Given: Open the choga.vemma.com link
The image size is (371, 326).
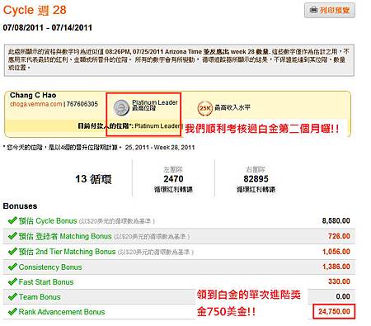Looking at the screenshot, I should coord(36,104).
